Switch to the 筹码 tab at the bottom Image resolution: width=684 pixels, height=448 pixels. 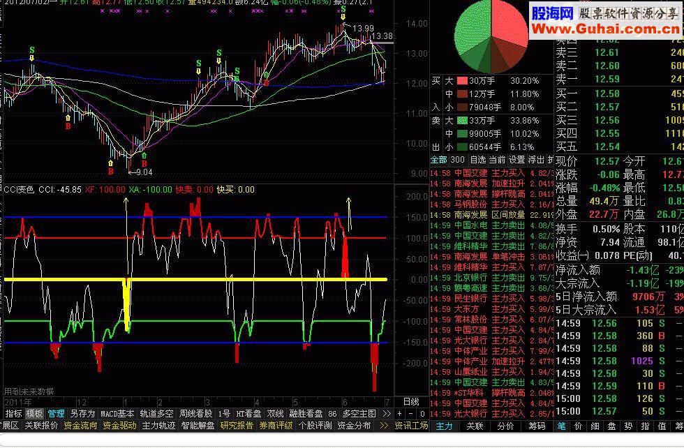537,426
